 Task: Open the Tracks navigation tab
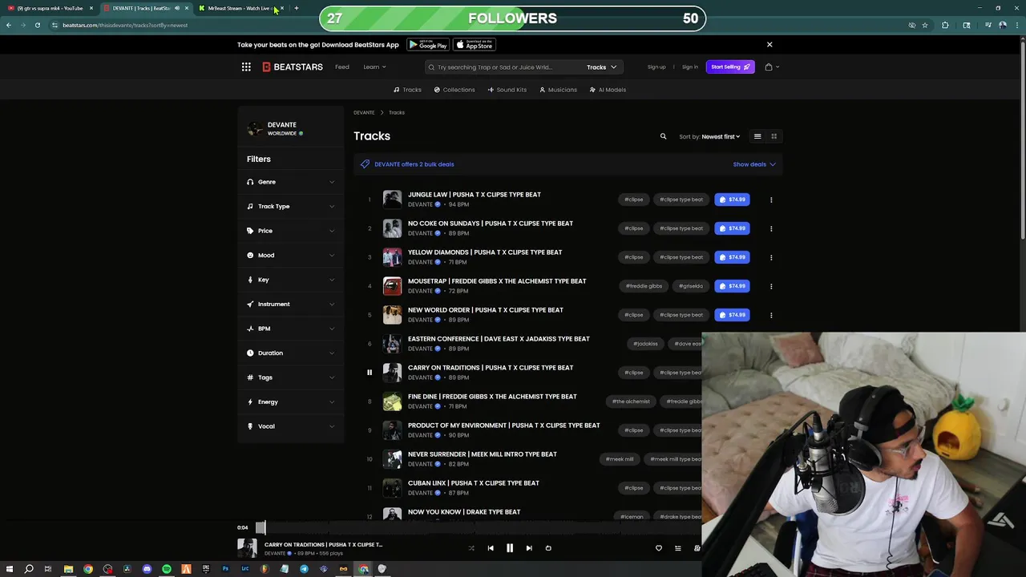click(x=407, y=90)
